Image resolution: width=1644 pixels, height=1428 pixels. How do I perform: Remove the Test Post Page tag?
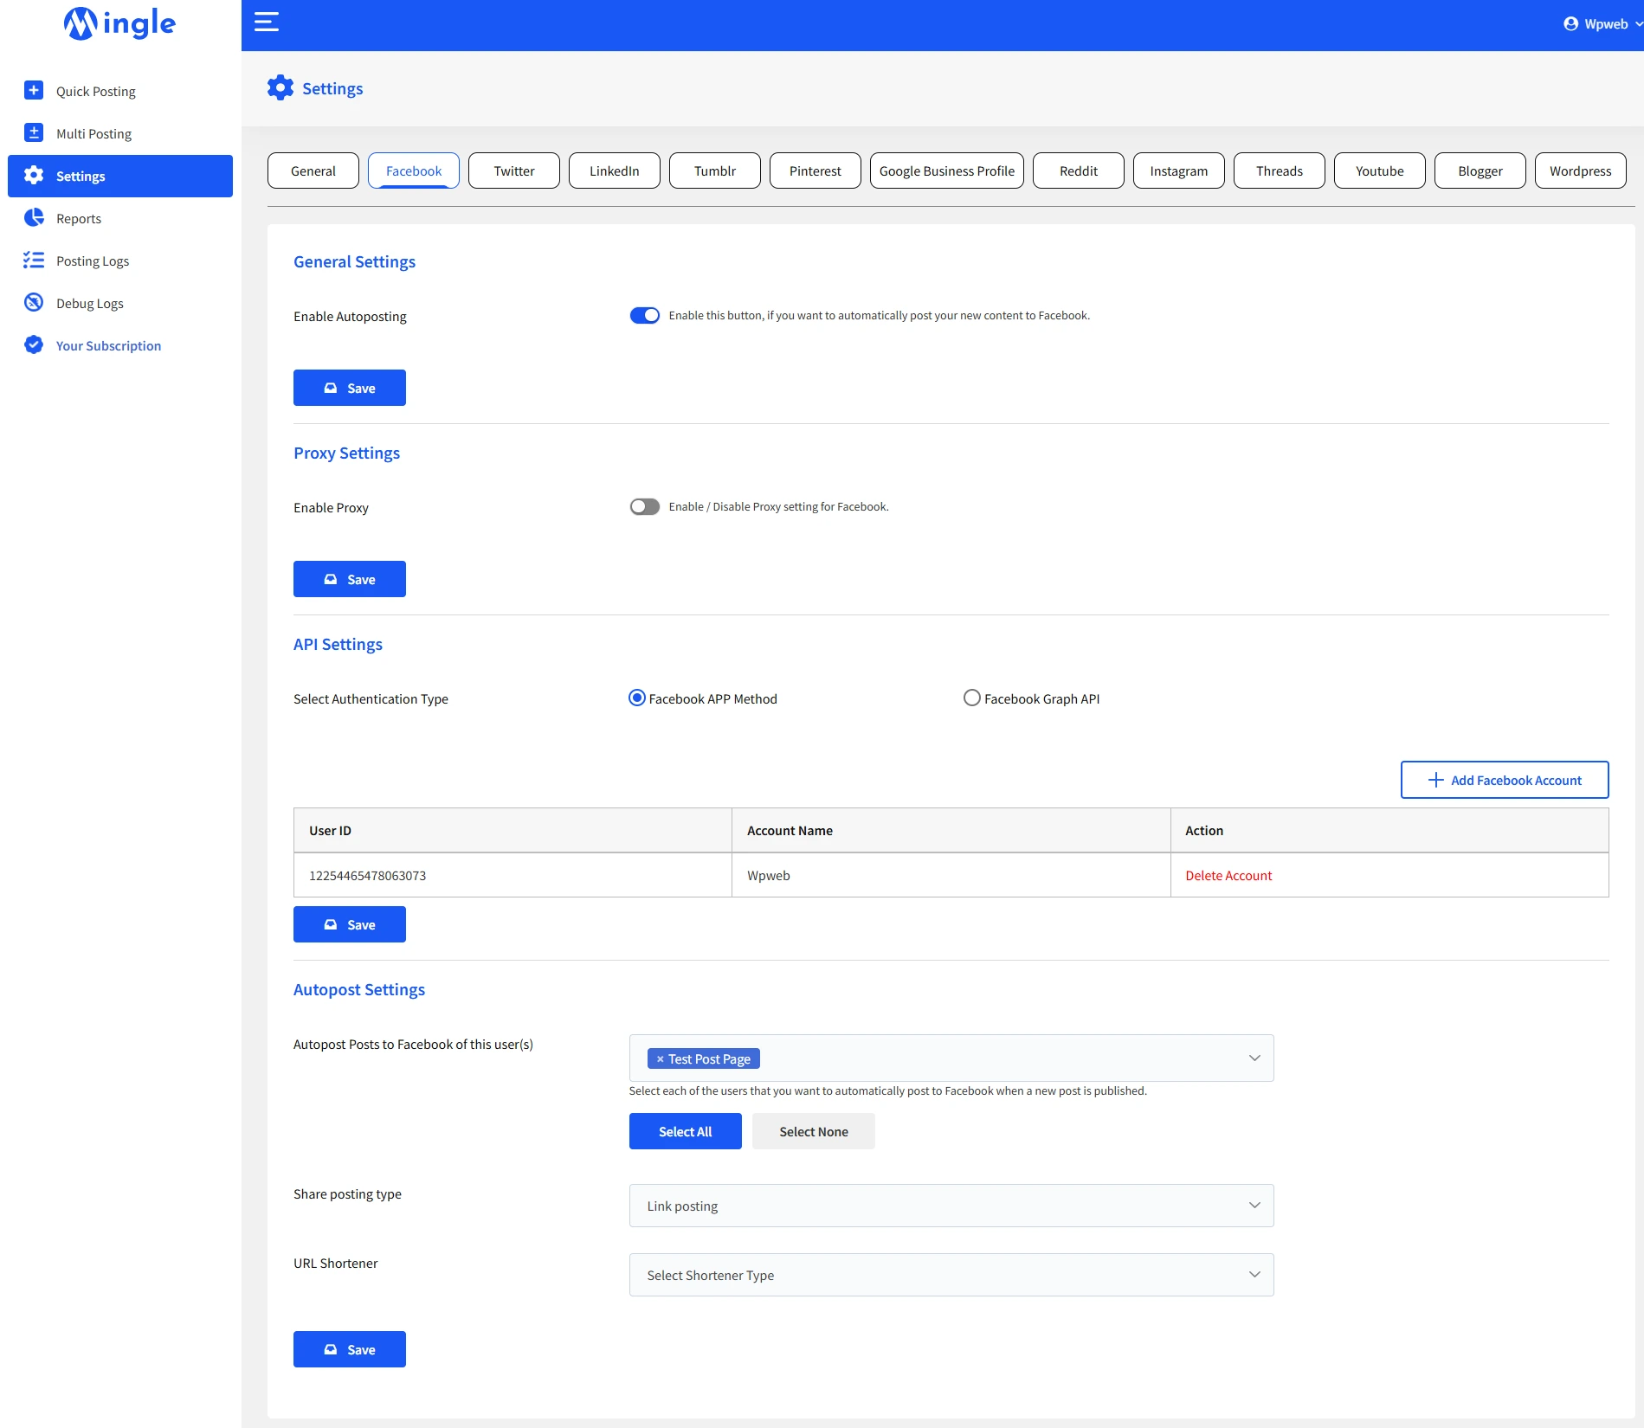[660, 1059]
